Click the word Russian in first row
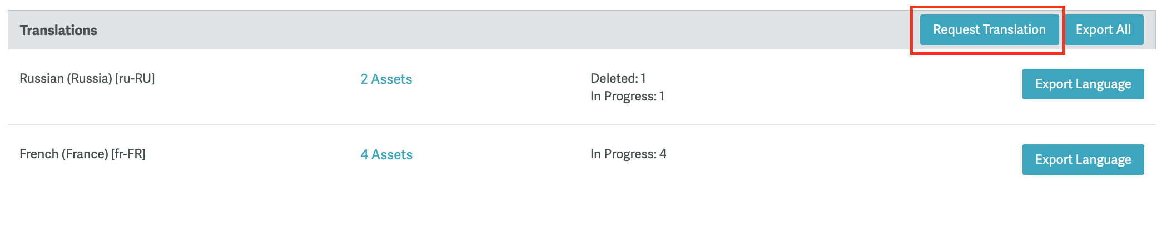 (x=41, y=79)
